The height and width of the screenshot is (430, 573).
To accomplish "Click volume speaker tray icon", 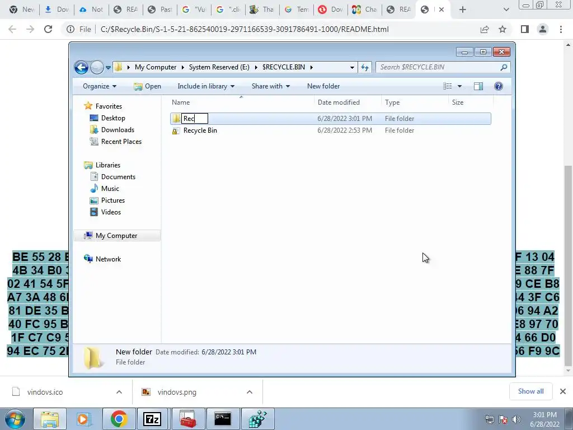I will click(516, 419).
